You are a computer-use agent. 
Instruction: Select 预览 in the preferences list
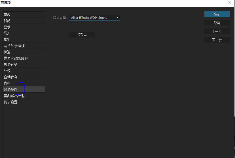[x=24, y=21]
